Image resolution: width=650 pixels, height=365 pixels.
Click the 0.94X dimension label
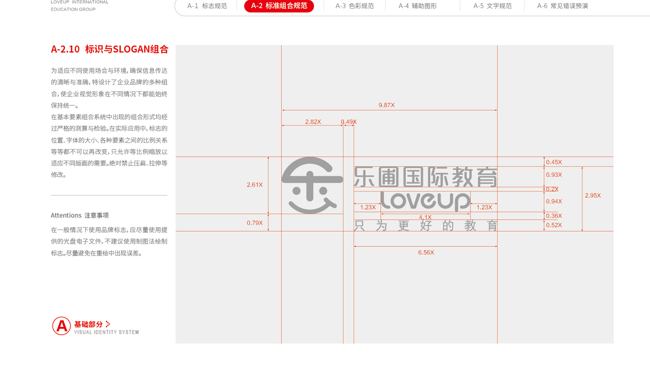554,202
